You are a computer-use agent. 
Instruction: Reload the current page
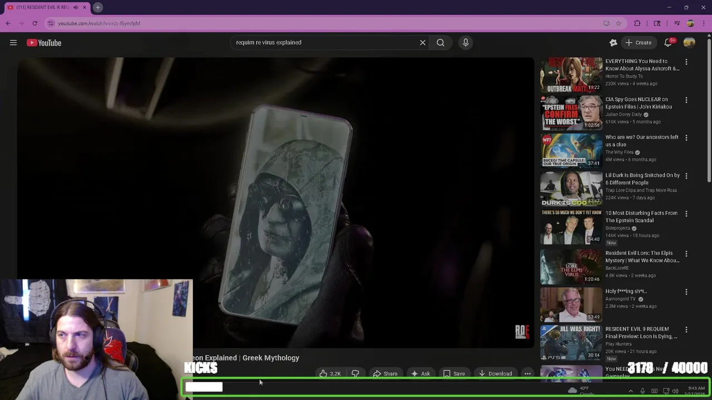[x=34, y=23]
